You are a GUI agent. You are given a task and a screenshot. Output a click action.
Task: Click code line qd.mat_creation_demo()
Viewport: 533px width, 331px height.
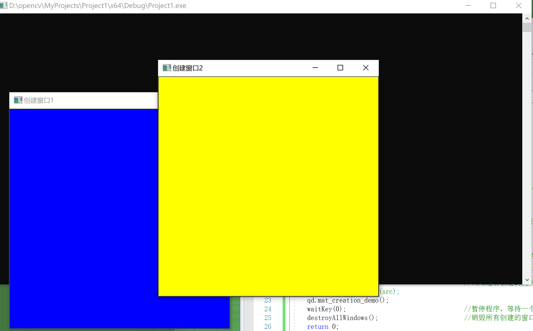[x=348, y=300]
